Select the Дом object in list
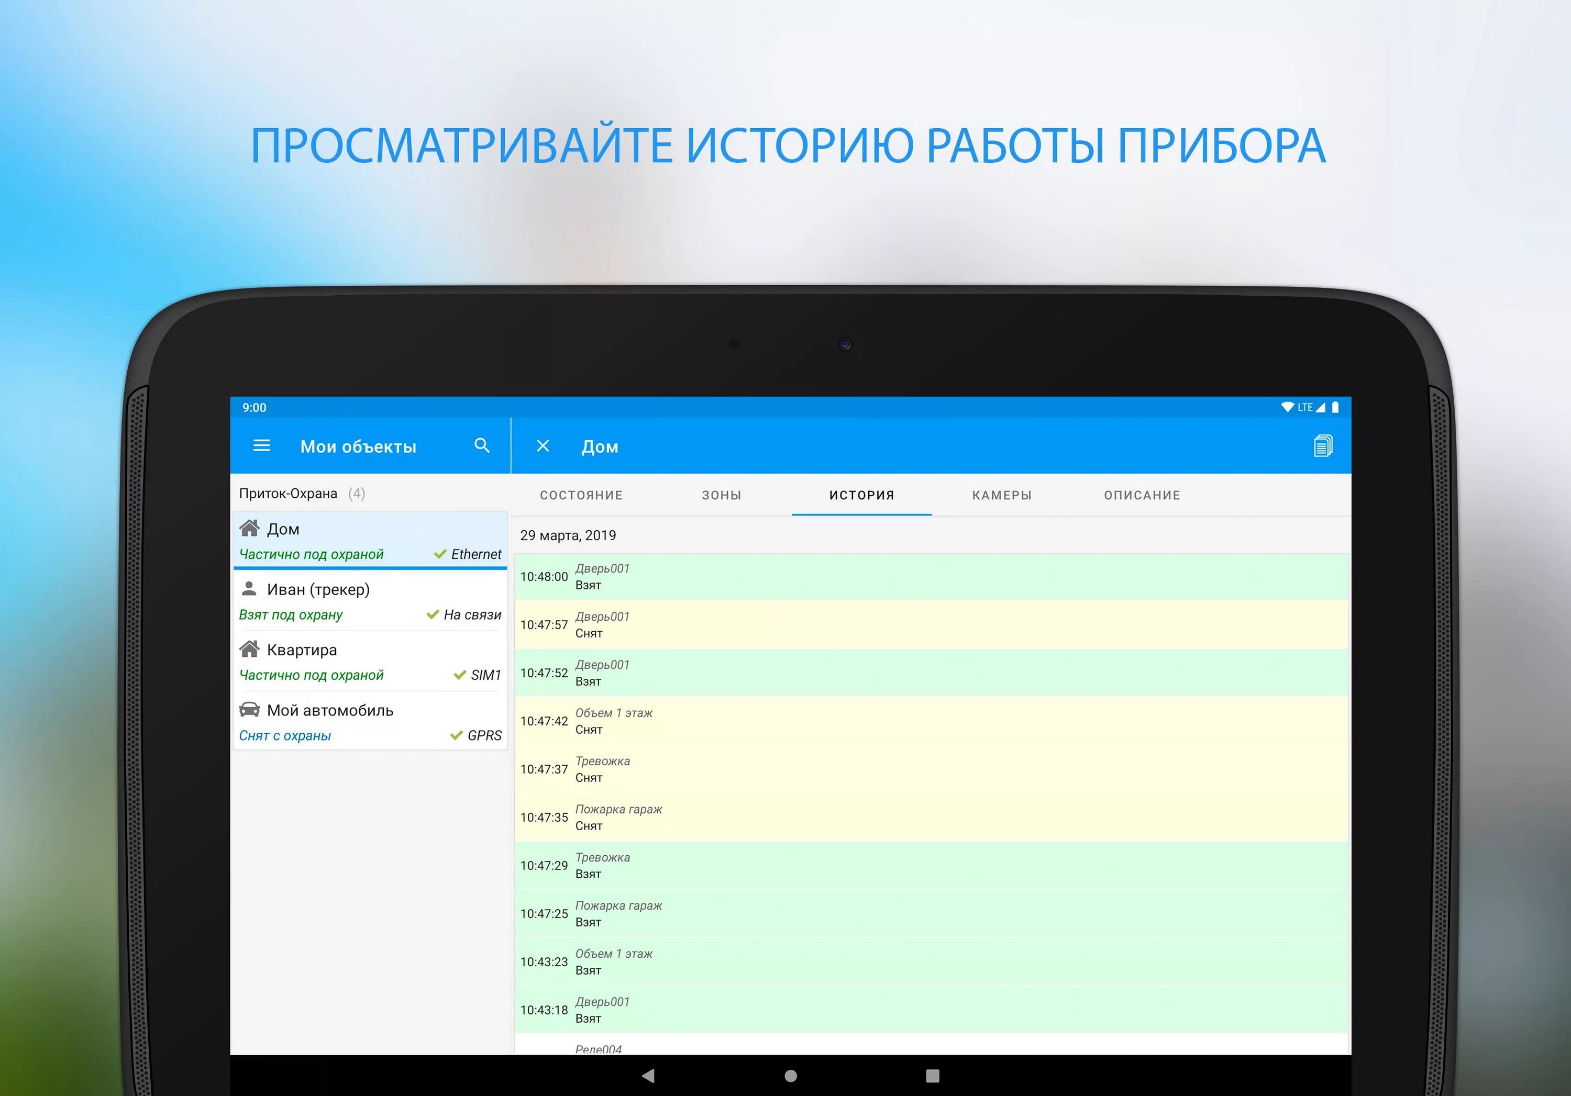Screen dimensions: 1571x1096 [370, 540]
